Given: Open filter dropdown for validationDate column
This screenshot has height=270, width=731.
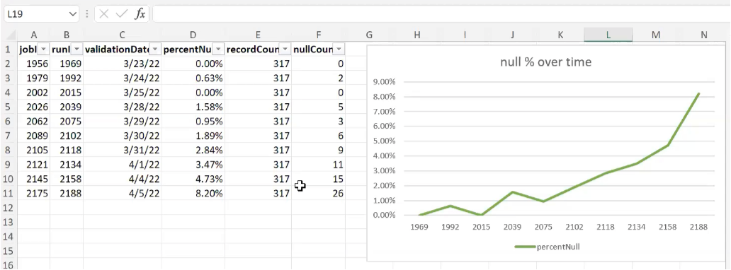Looking at the screenshot, I should point(155,49).
